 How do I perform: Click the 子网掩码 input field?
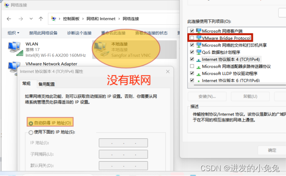coord(123,155)
